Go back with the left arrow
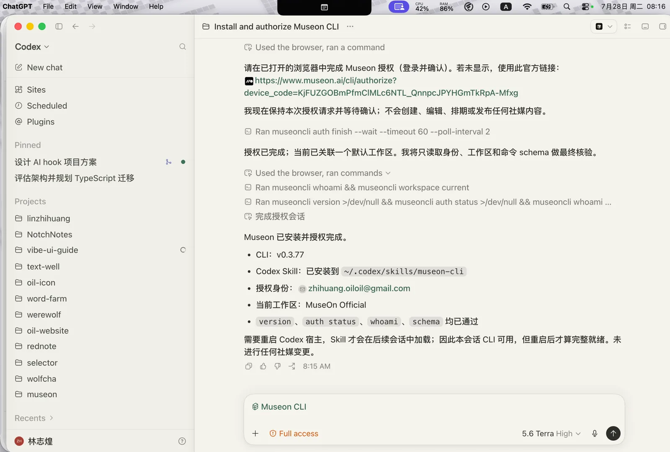Screen dimensions: 670x452 [75, 26]
